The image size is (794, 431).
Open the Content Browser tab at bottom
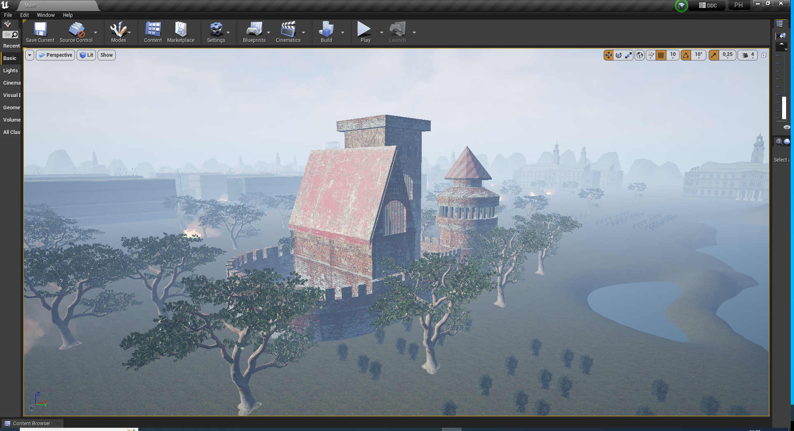click(31, 423)
